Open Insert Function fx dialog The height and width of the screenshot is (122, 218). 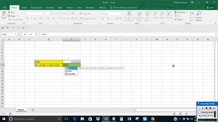point(36,34)
